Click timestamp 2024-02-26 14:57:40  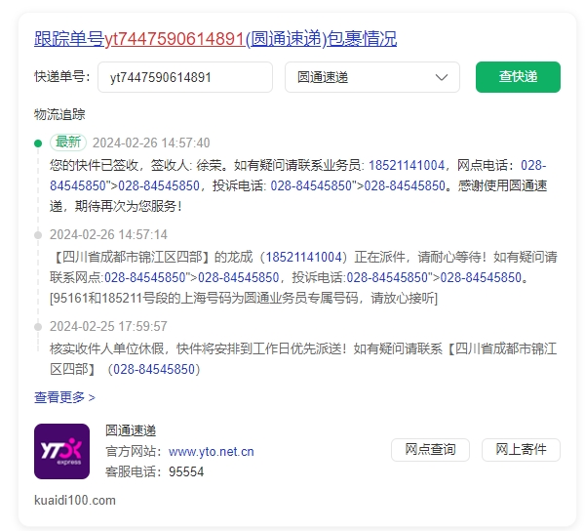pyautogui.click(x=151, y=143)
